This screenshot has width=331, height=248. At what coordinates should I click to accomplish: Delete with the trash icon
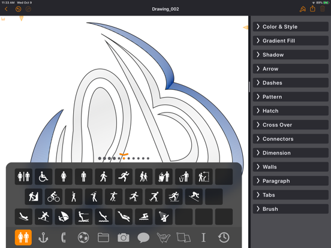tap(323, 9)
